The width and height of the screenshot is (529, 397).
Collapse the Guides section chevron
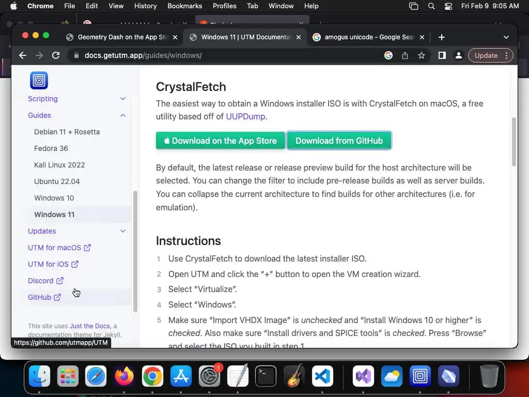coord(123,115)
